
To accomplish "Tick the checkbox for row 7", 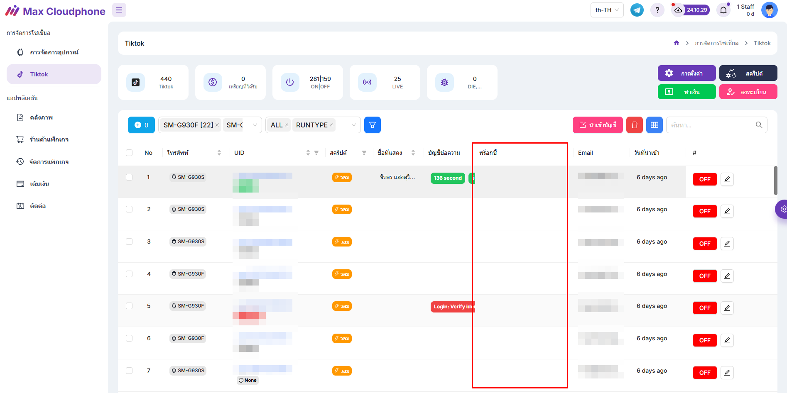I will (129, 371).
